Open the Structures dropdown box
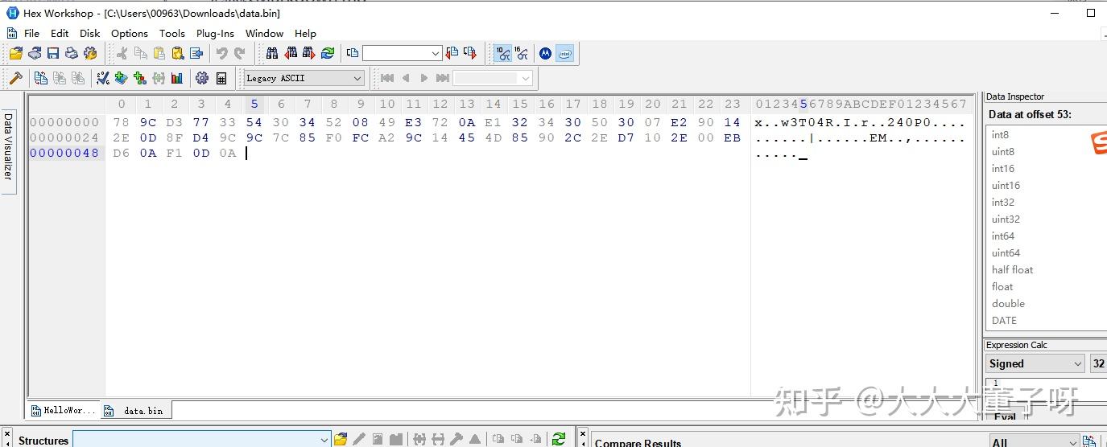The height and width of the screenshot is (447, 1107). pyautogui.click(x=201, y=439)
